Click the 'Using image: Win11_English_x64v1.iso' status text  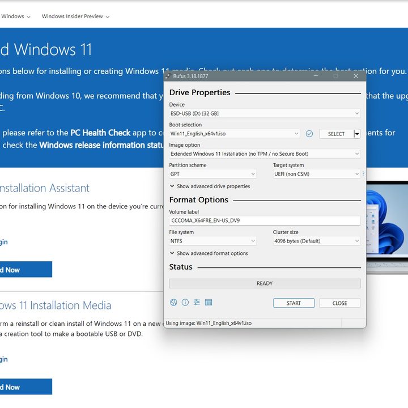(x=209, y=323)
